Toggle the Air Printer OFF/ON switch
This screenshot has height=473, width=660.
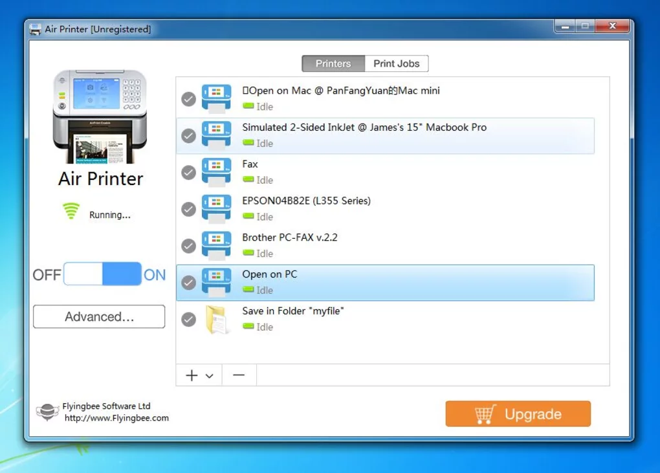102,274
